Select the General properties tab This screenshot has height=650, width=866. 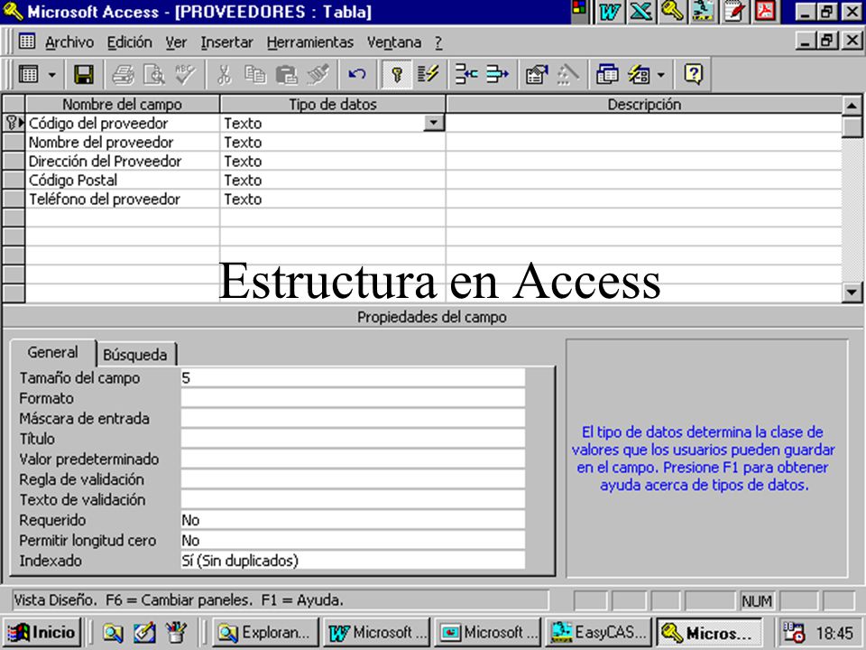(x=53, y=353)
